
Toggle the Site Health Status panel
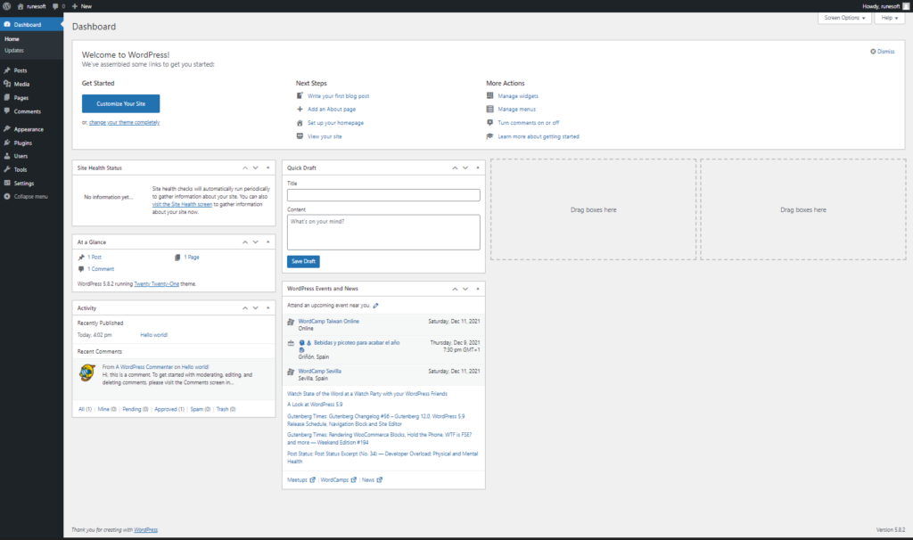pyautogui.click(x=267, y=168)
